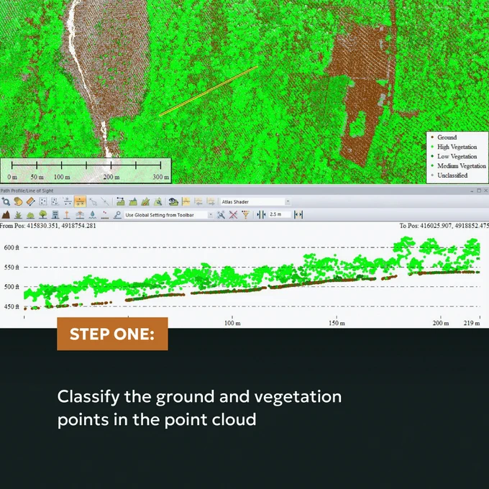This screenshot has height=489, width=489.
Task: Click the 450 ft elevation axis label
Action: (x=12, y=307)
